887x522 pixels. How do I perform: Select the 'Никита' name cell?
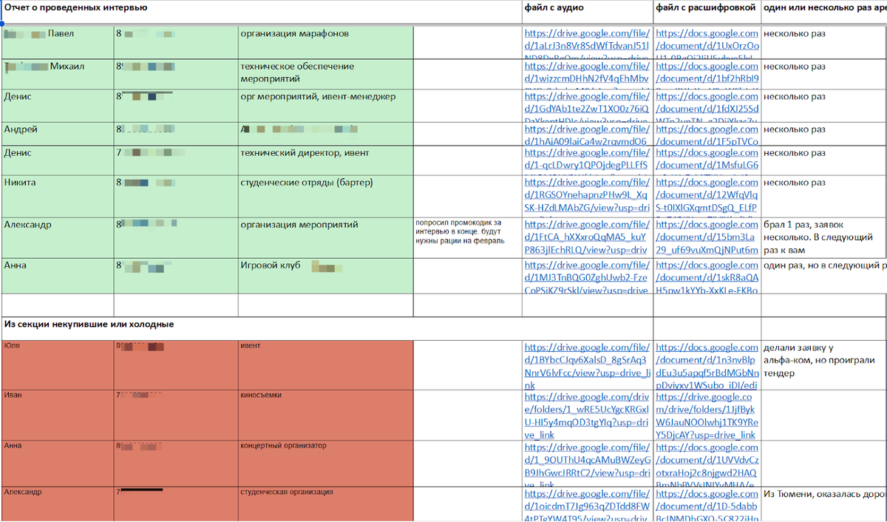pyautogui.click(x=58, y=196)
